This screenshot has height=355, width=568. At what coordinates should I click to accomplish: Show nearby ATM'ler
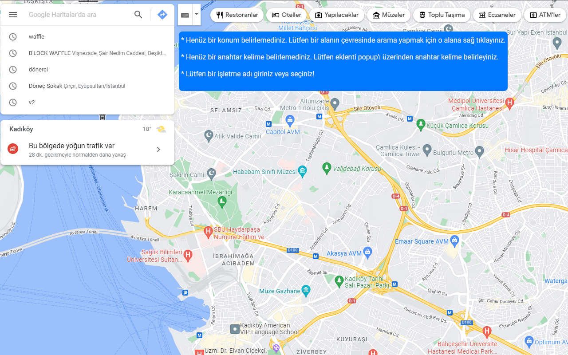544,15
